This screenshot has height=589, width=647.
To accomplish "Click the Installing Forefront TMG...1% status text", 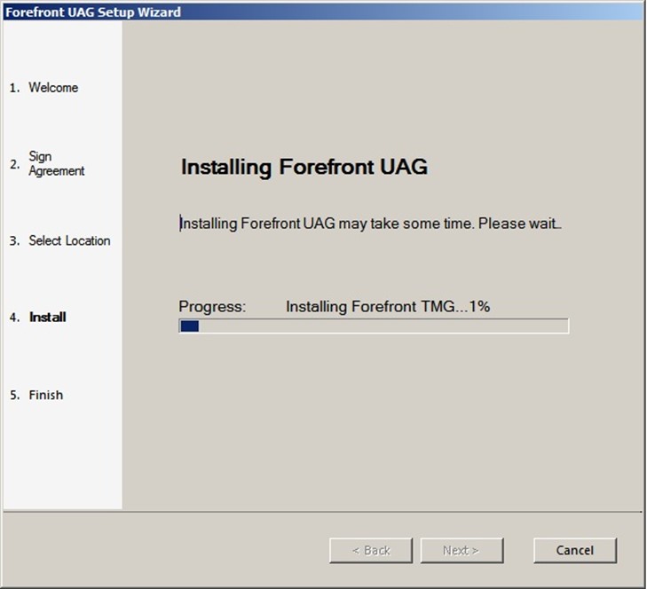I will point(388,306).
